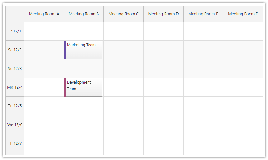
Task: Click the Th 12/7 row header
Action: tap(15, 143)
